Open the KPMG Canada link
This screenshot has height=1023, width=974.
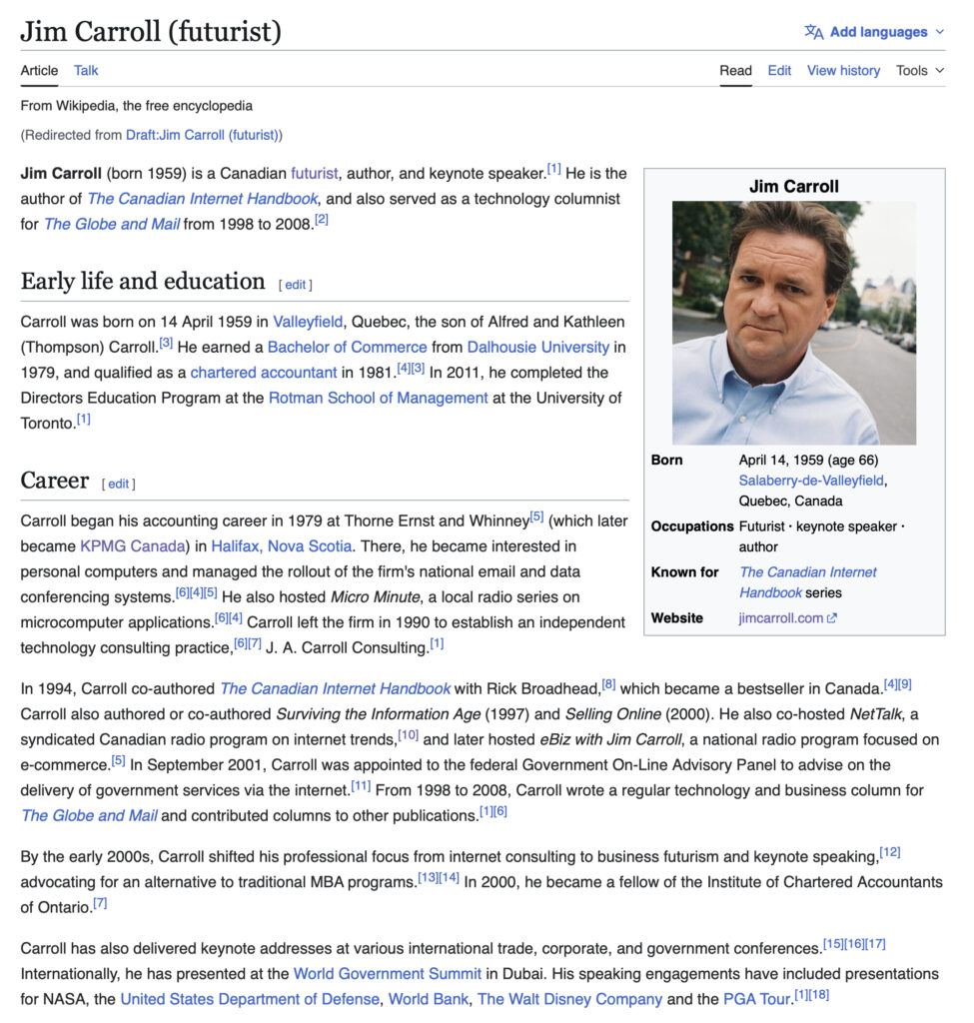pos(133,546)
